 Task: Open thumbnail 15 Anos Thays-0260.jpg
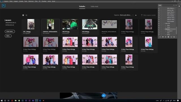pyautogui.click(x=109, y=42)
